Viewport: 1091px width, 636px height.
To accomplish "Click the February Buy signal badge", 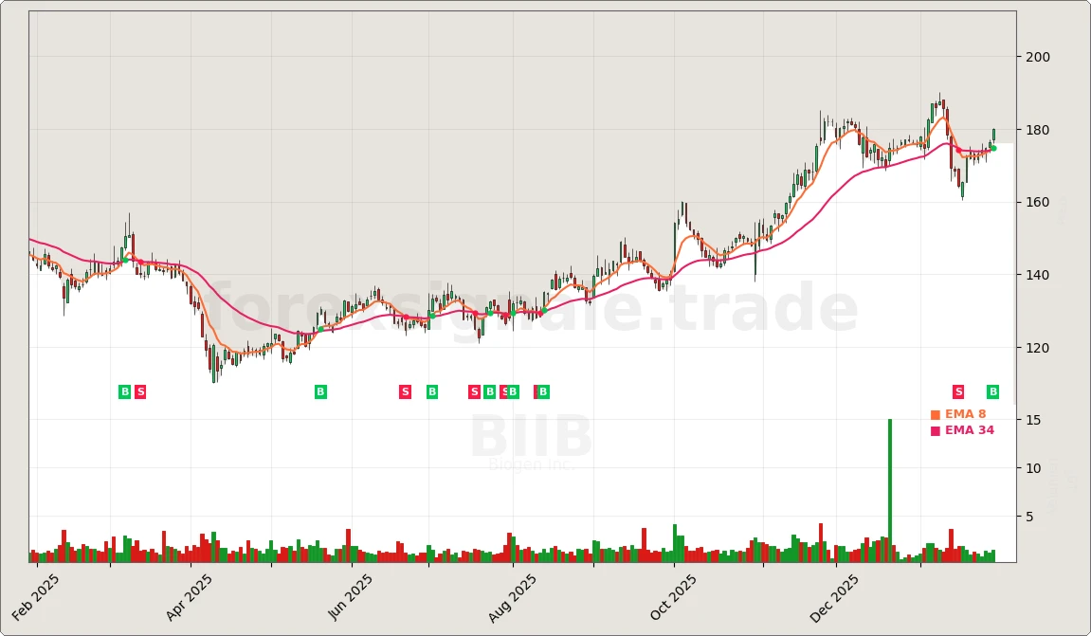I will pos(122,391).
